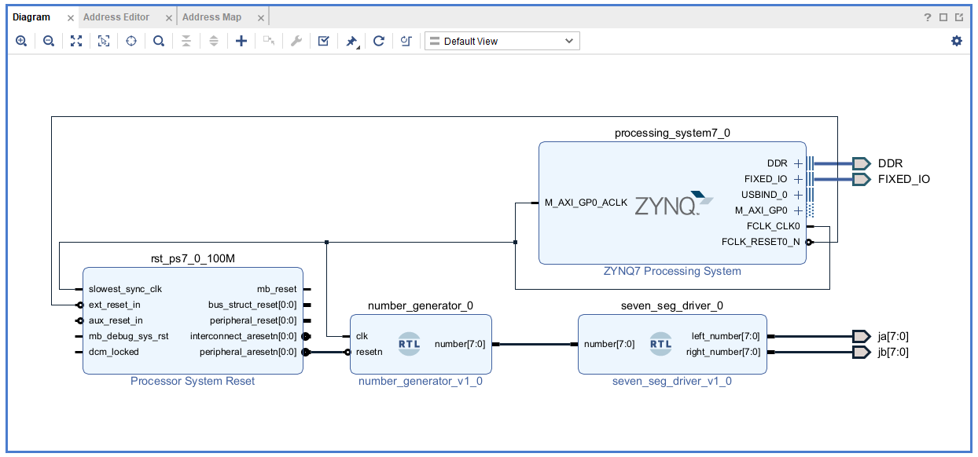Click the Search magnifier icon
The height and width of the screenshot is (457, 978).
pyautogui.click(x=159, y=41)
